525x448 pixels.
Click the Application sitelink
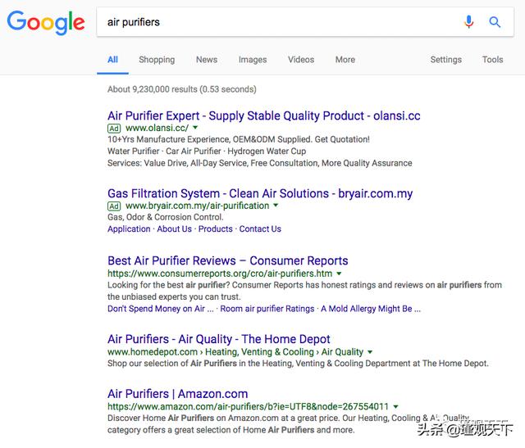[x=129, y=229]
